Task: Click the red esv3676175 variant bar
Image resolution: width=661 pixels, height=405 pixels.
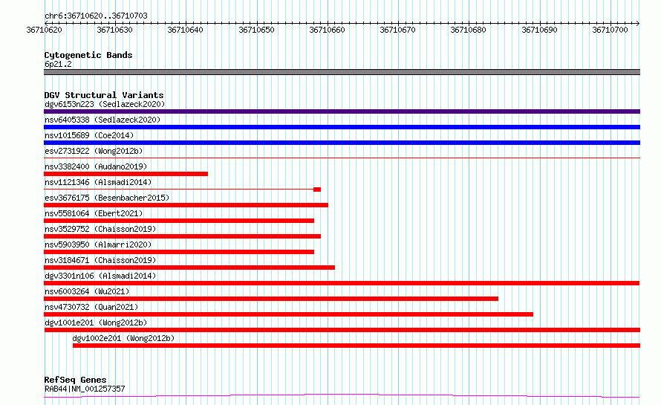Action: point(186,205)
